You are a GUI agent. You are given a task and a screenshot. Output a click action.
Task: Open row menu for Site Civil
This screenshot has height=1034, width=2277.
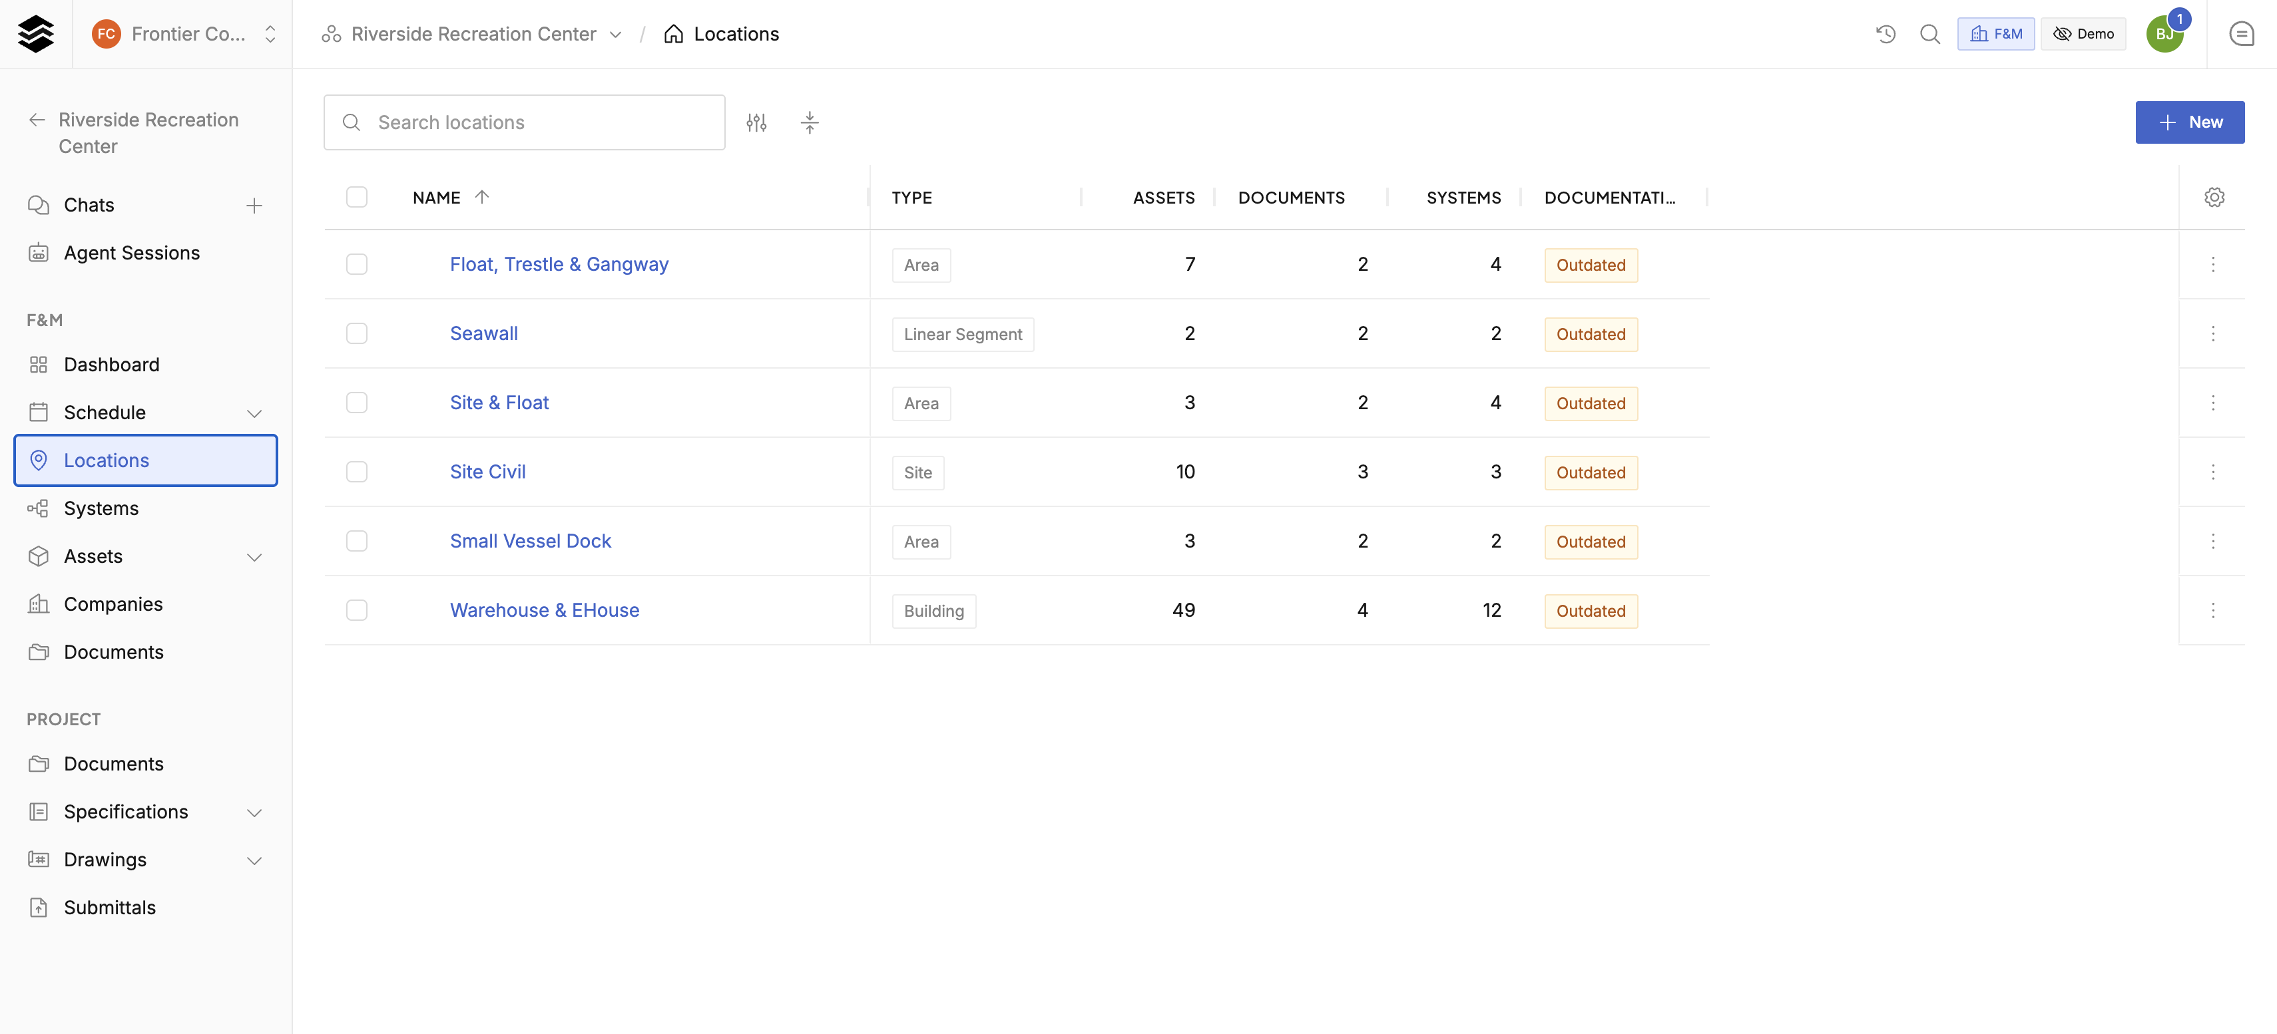tap(2213, 472)
